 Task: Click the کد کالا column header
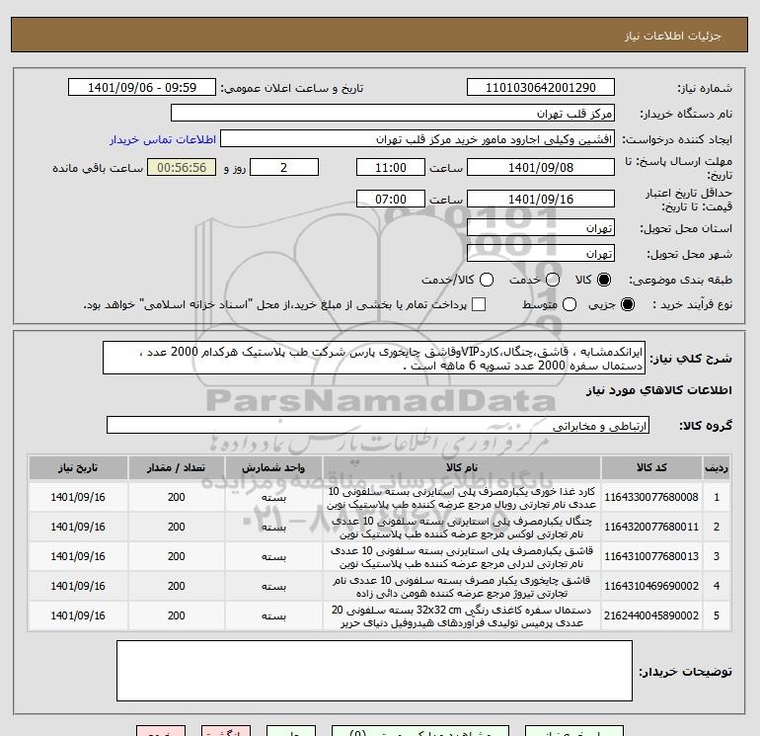pos(651,467)
